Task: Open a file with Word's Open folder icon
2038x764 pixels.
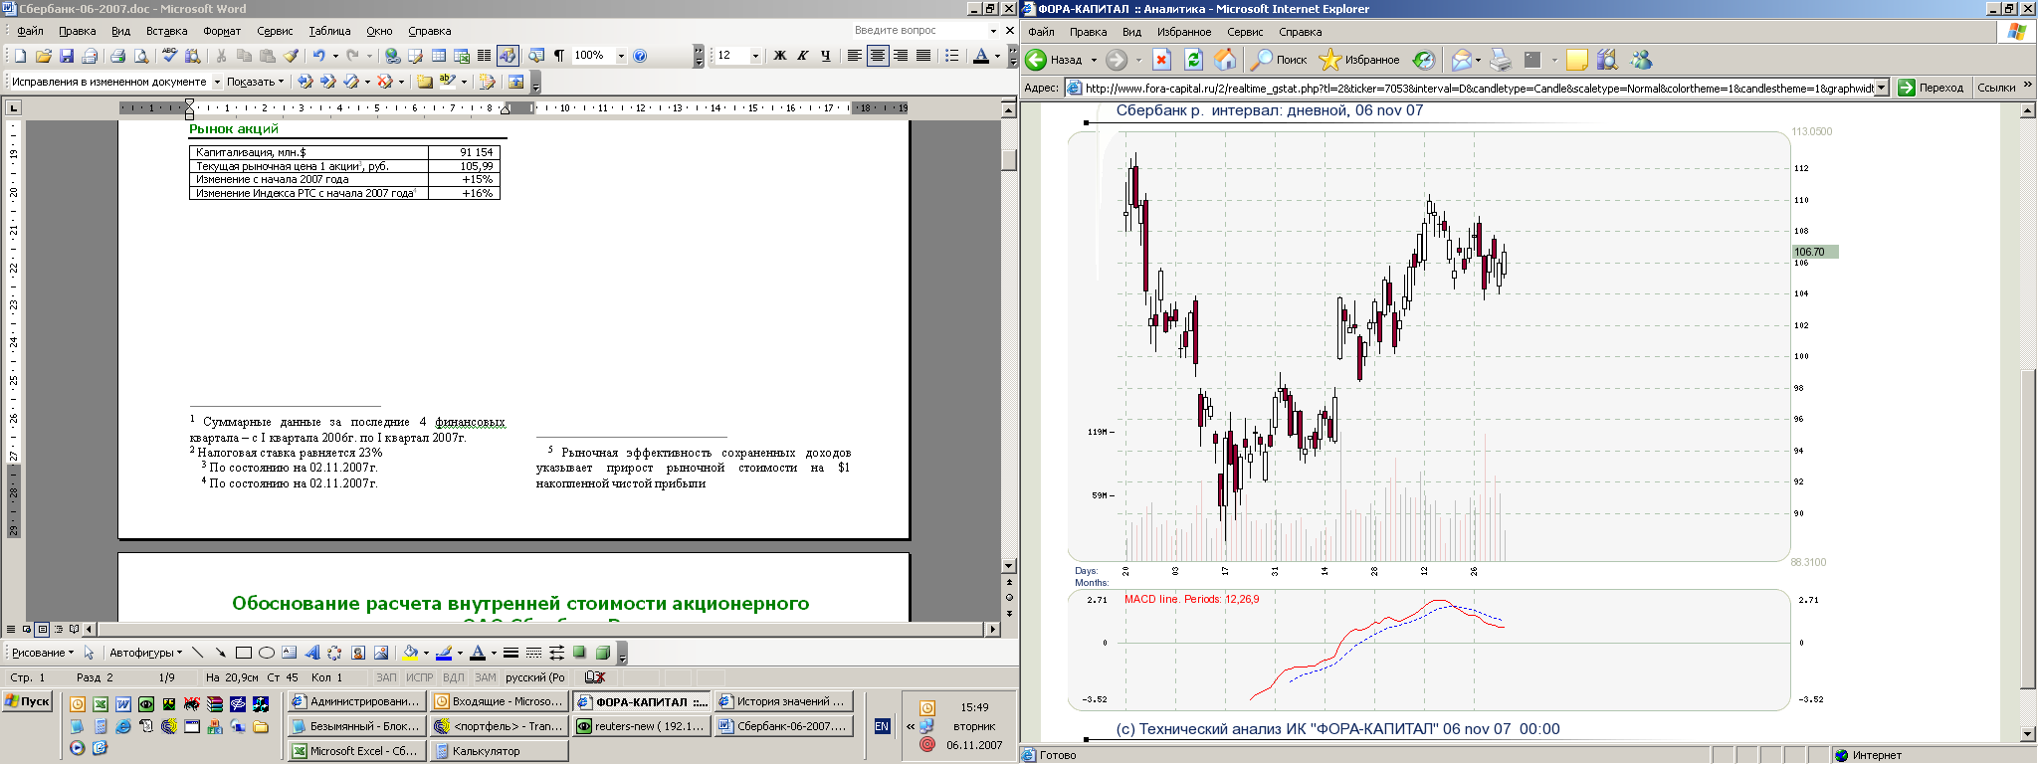Action: 43,56
